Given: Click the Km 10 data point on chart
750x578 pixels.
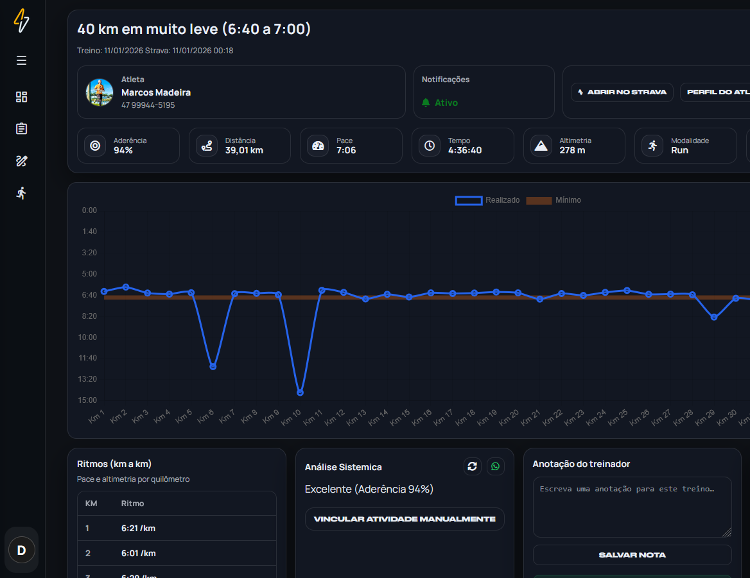Looking at the screenshot, I should (x=300, y=392).
